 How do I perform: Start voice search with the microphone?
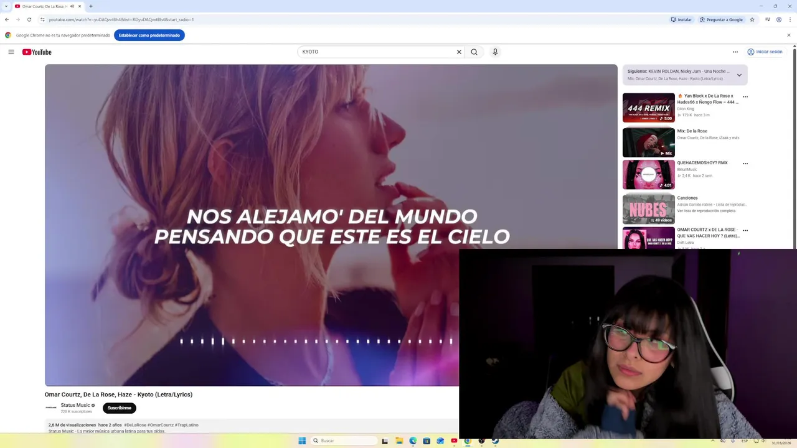point(495,52)
